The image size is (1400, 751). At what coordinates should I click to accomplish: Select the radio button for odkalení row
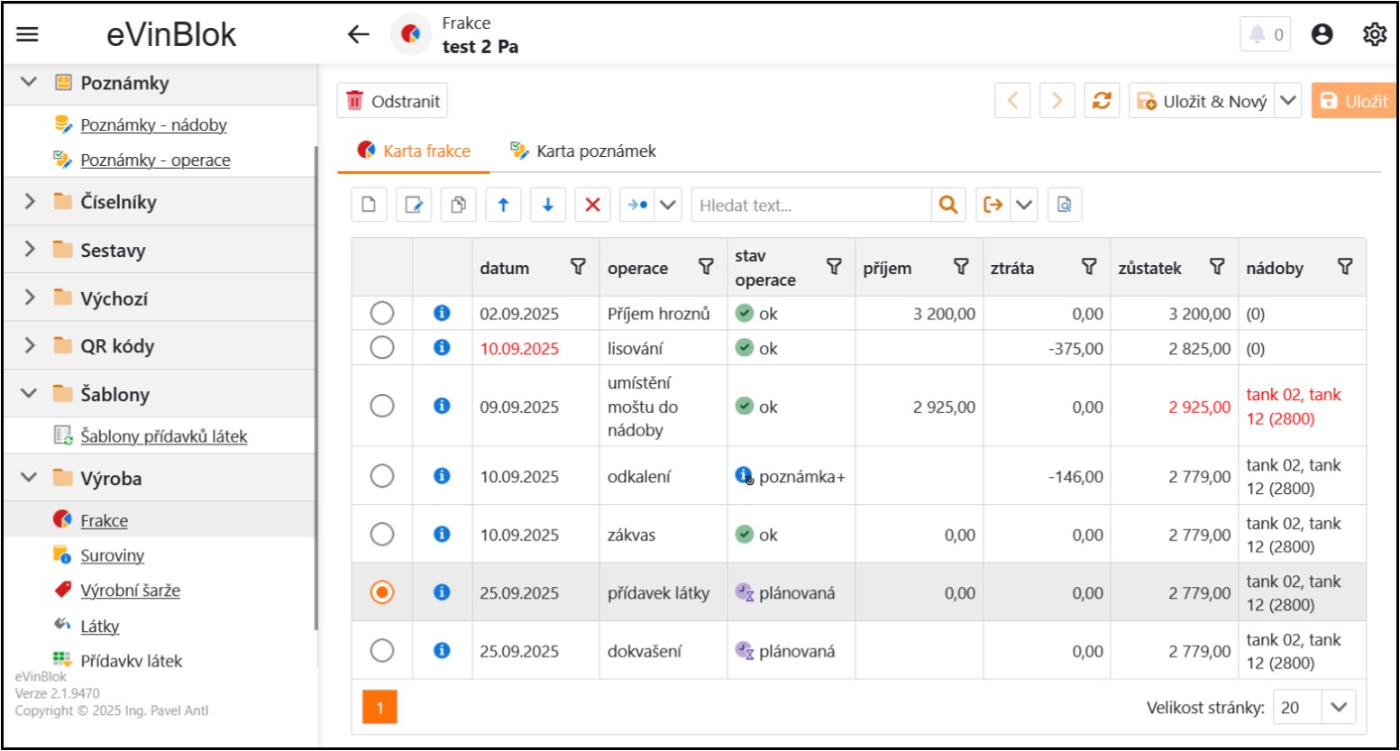click(x=382, y=476)
